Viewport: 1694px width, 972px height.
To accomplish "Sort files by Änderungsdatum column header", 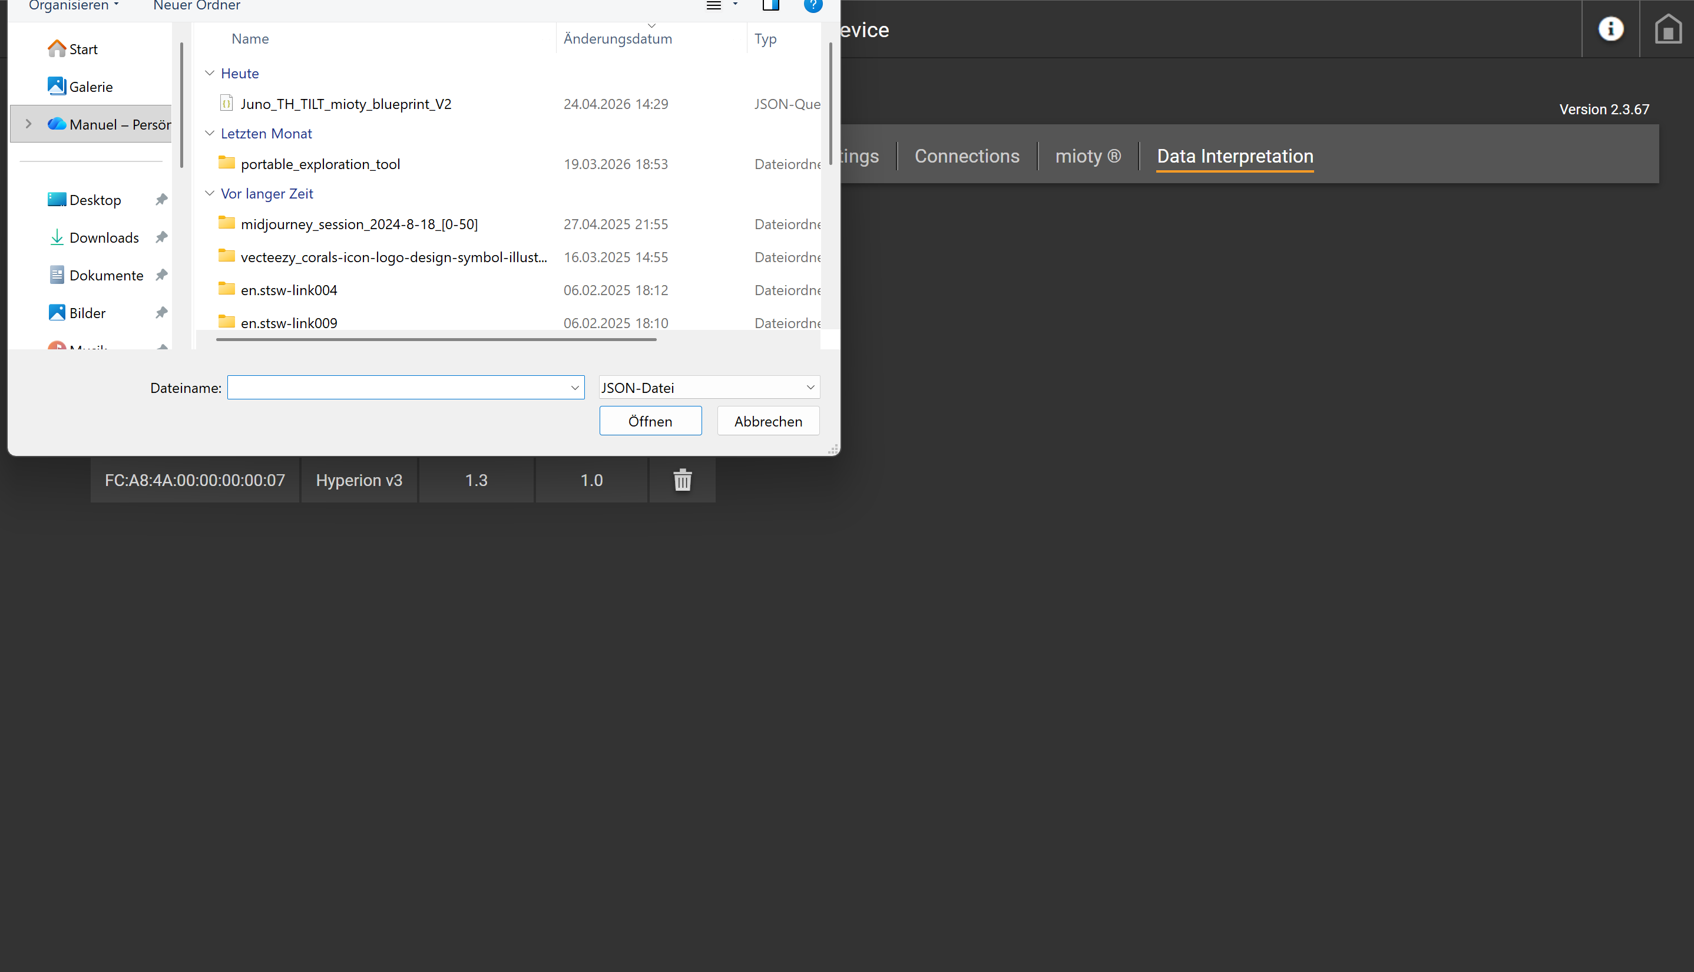I will pos(617,39).
